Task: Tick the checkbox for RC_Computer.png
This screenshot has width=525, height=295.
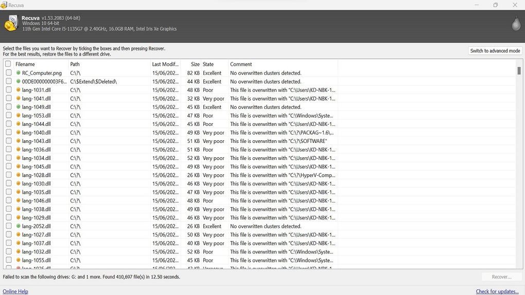Action: 9,73
